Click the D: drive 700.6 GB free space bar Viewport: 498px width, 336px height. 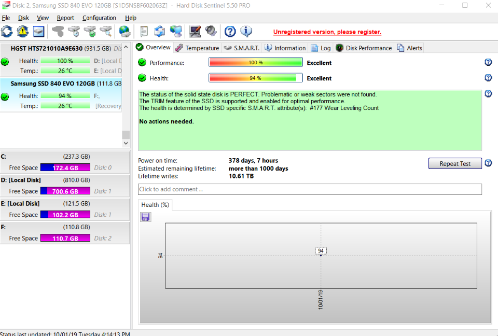[65, 191]
